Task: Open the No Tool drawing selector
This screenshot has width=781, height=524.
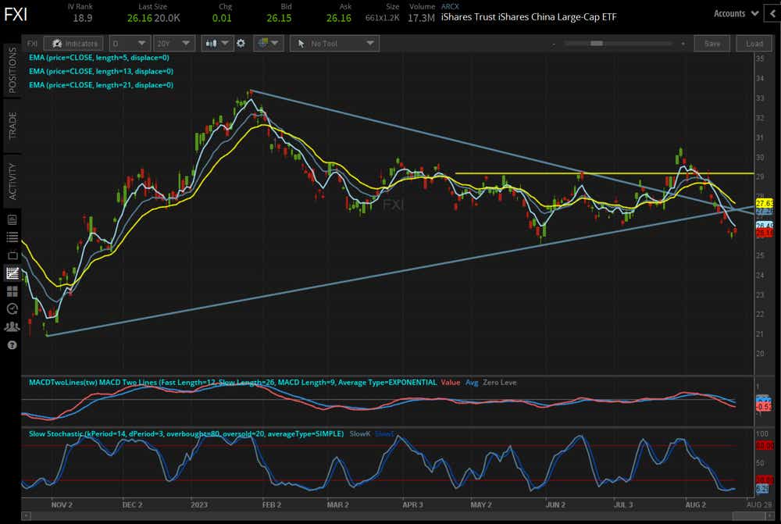Action: click(x=335, y=44)
